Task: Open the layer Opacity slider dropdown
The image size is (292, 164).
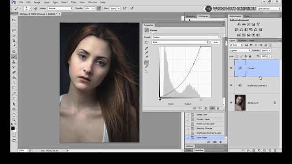Action: pos(270,51)
